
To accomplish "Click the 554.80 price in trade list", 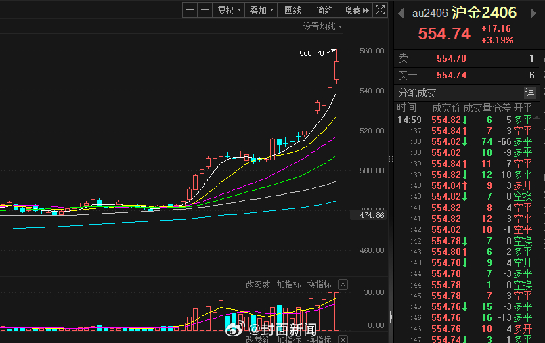I will [x=446, y=252].
